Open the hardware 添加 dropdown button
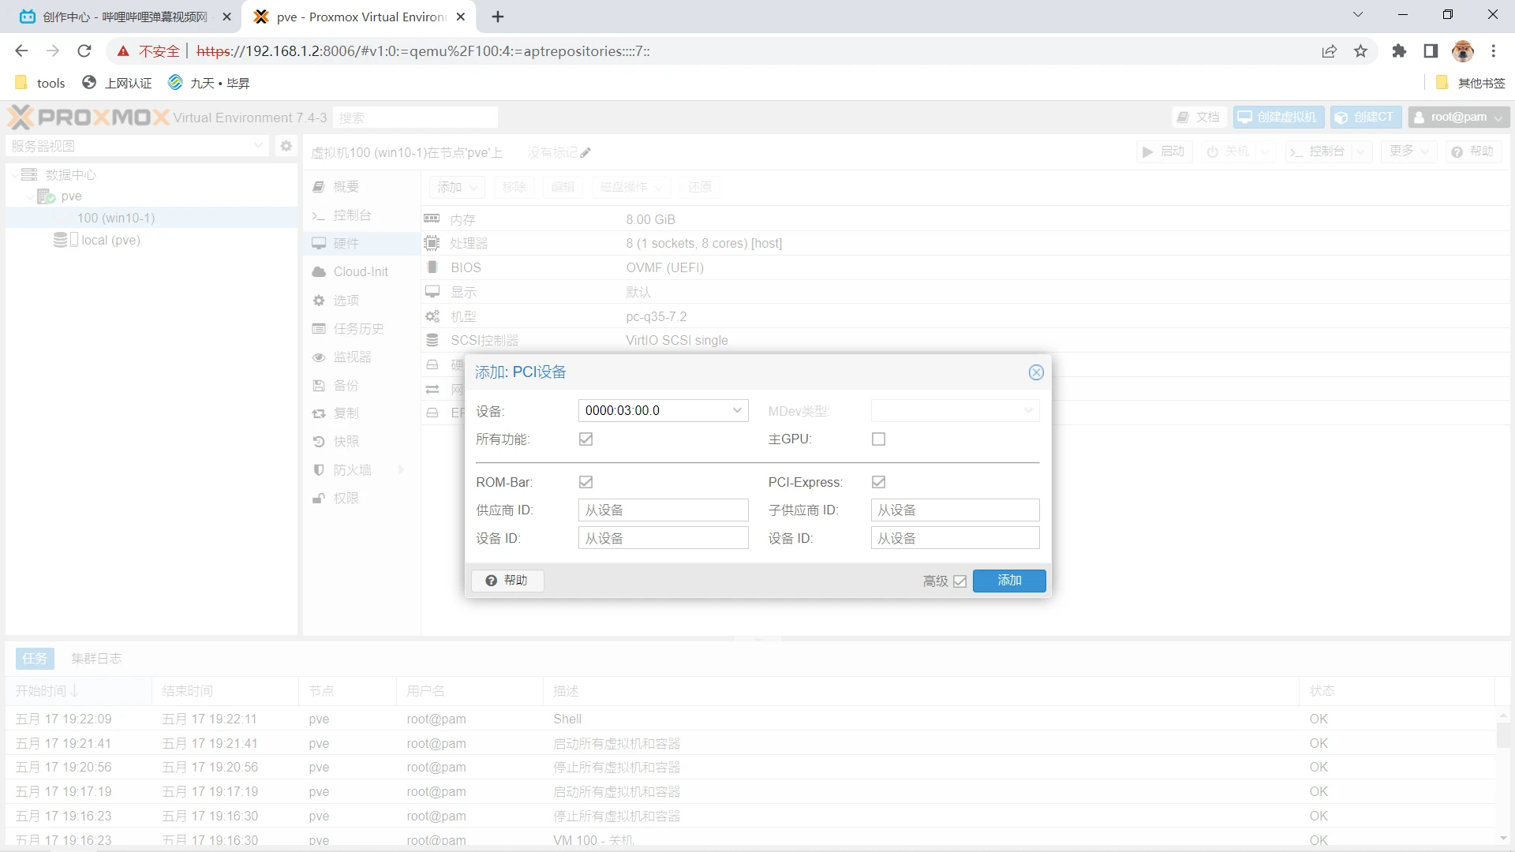1515x852 pixels. pyautogui.click(x=457, y=187)
